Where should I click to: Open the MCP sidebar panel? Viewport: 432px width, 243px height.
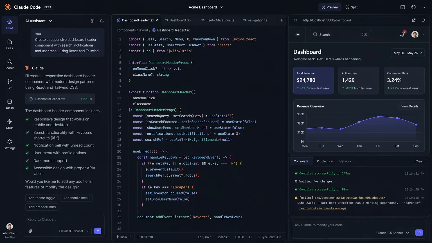click(x=9, y=124)
